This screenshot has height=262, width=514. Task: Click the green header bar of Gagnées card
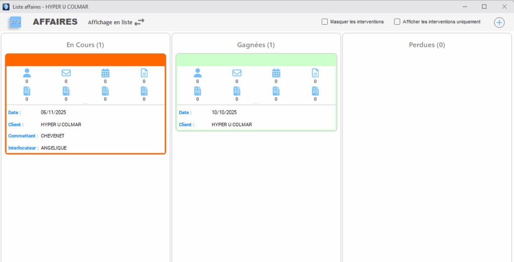pos(256,59)
